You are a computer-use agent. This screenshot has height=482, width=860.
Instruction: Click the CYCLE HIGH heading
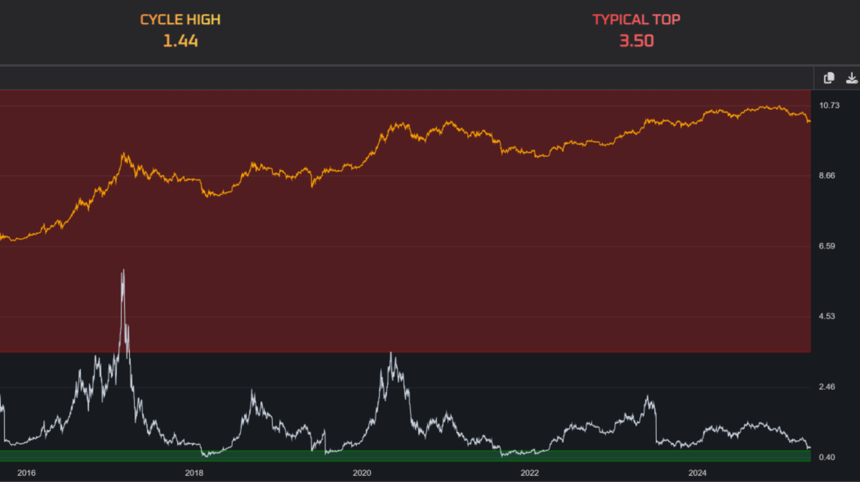pos(180,20)
